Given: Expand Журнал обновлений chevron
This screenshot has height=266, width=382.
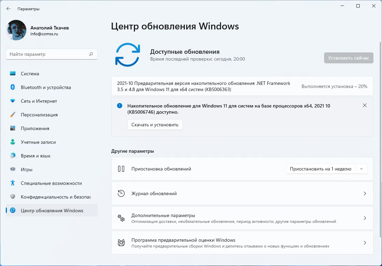Looking at the screenshot, I should click(x=365, y=193).
